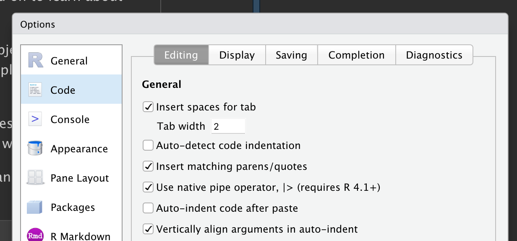The width and height of the screenshot is (517, 241).
Task: Select the Packages box icon
Action: pos(35,207)
